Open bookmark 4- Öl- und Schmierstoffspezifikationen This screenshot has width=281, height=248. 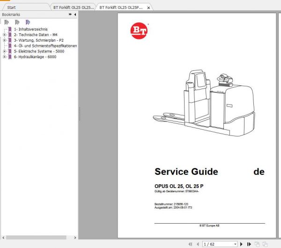[x=45, y=46]
